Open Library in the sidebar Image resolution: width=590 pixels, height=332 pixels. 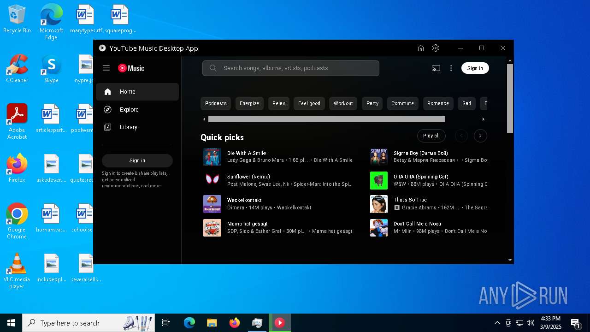137,127
